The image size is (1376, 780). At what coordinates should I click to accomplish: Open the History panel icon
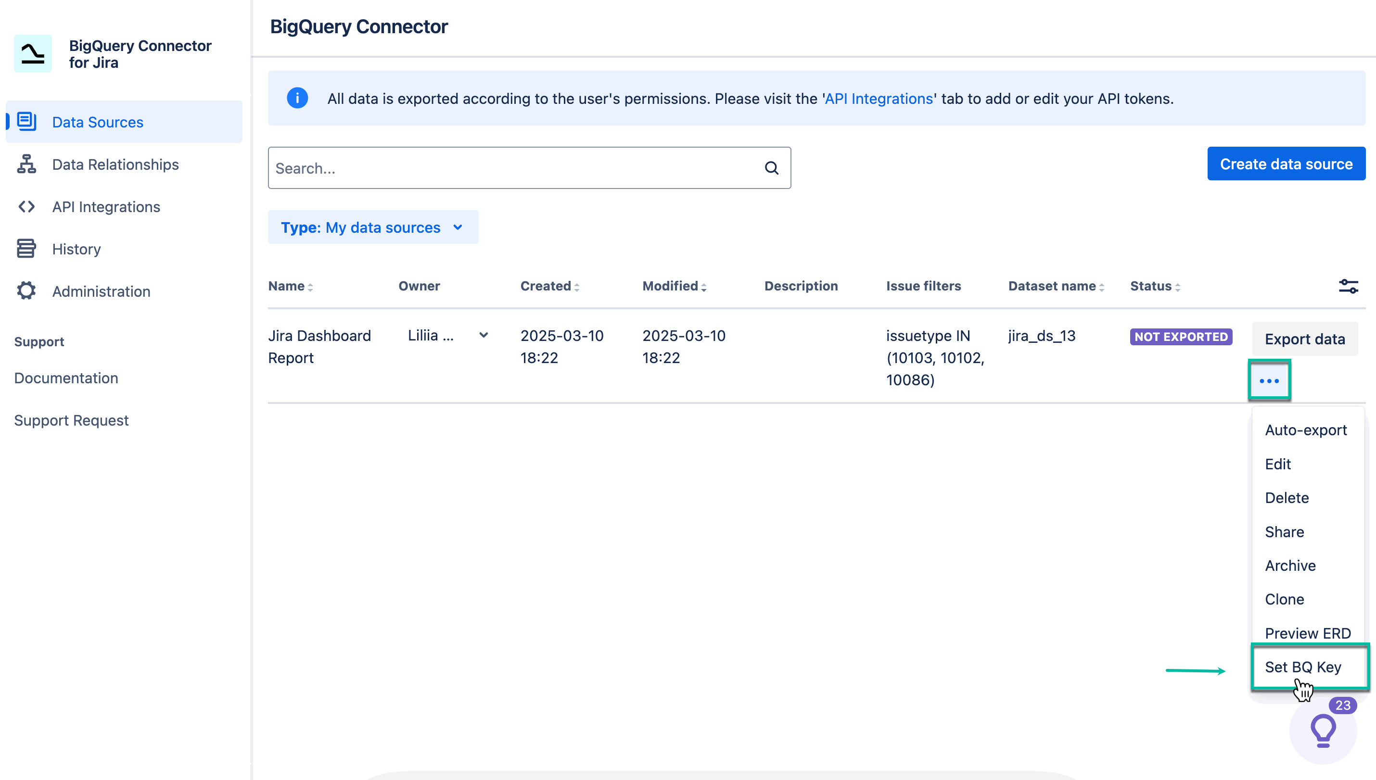[x=26, y=249]
